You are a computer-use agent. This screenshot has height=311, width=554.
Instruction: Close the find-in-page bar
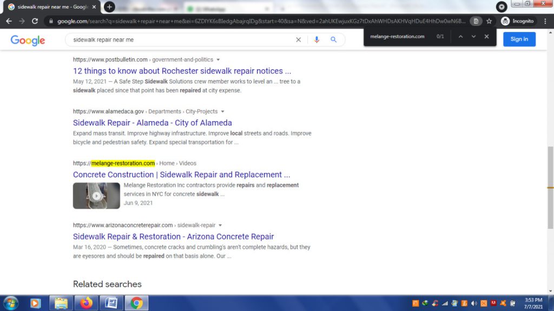[x=486, y=36]
